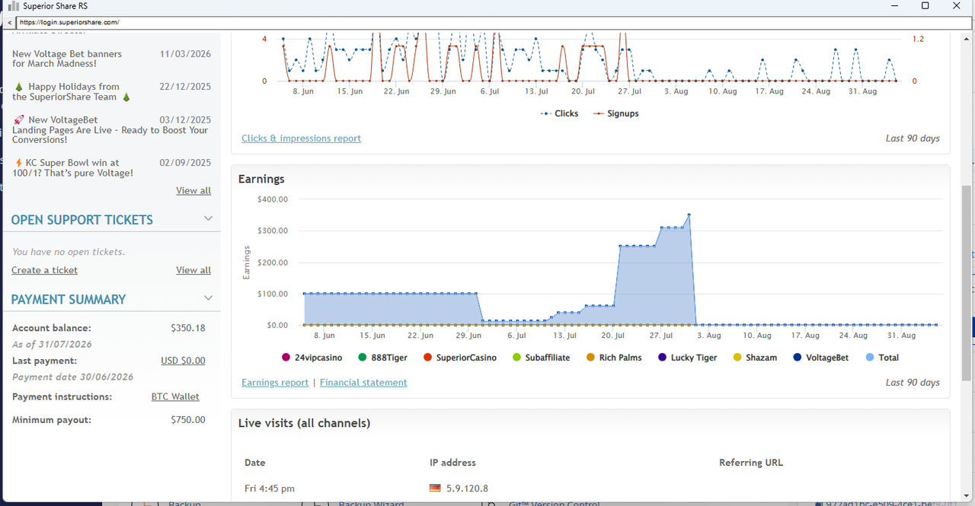Click the You have no open tickets message

69,252
